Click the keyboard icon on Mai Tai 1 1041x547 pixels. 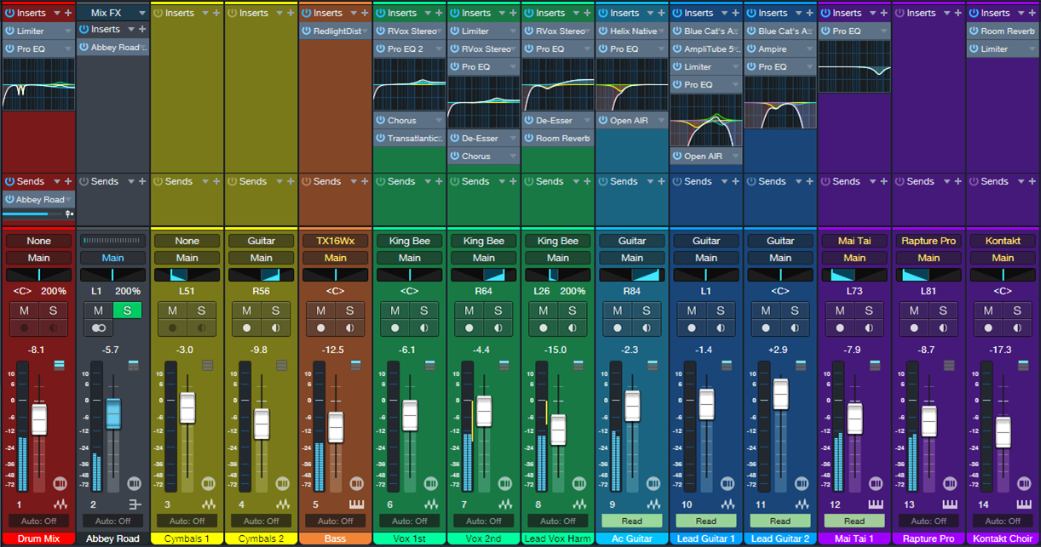[x=876, y=504]
